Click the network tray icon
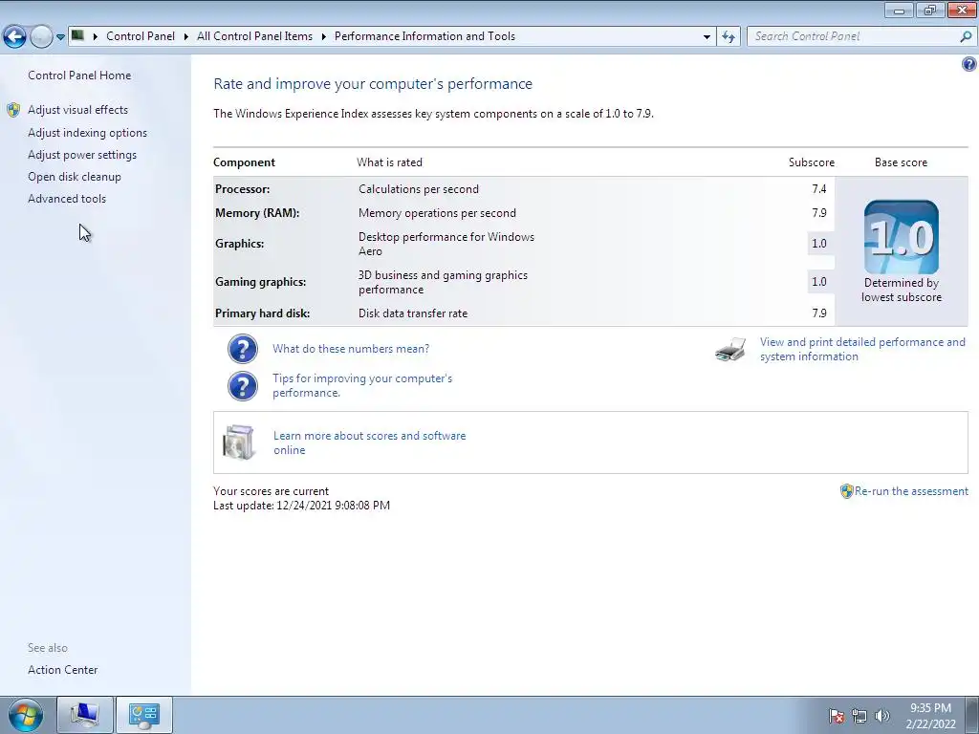 (x=859, y=716)
